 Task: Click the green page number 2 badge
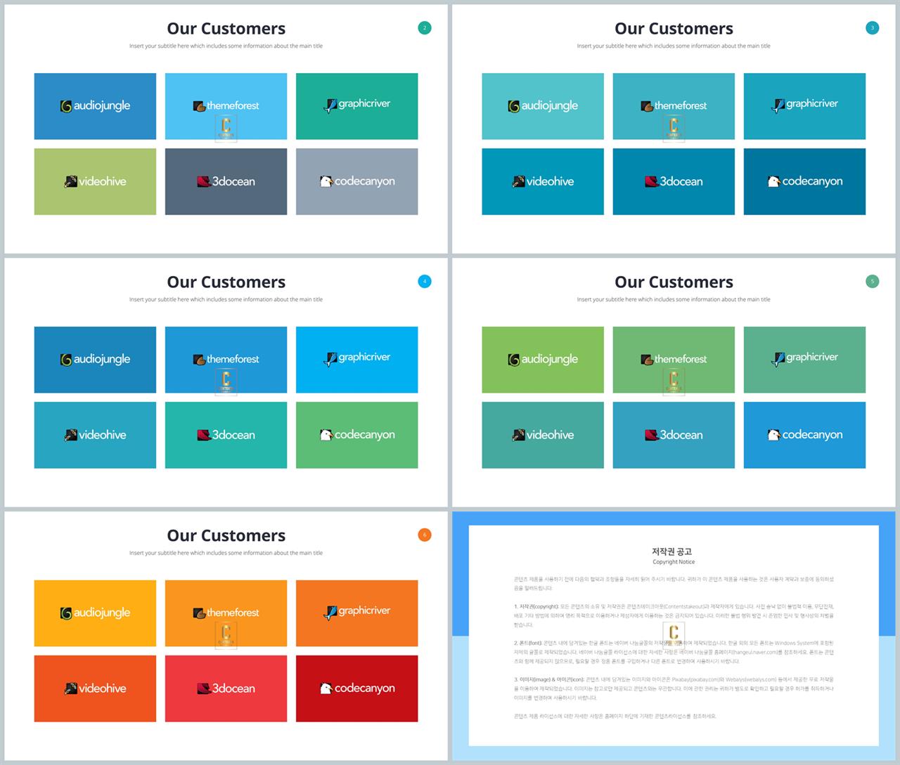(x=425, y=28)
